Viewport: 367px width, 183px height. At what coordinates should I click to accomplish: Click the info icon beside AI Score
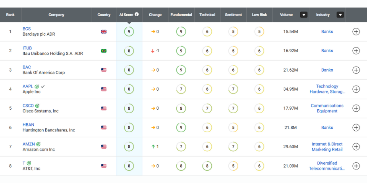(x=137, y=14)
